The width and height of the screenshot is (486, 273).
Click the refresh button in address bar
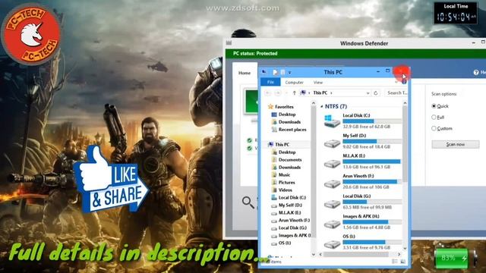pos(376,93)
